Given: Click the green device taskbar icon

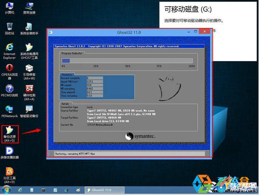Looking at the screenshot, I should click(x=67, y=190).
